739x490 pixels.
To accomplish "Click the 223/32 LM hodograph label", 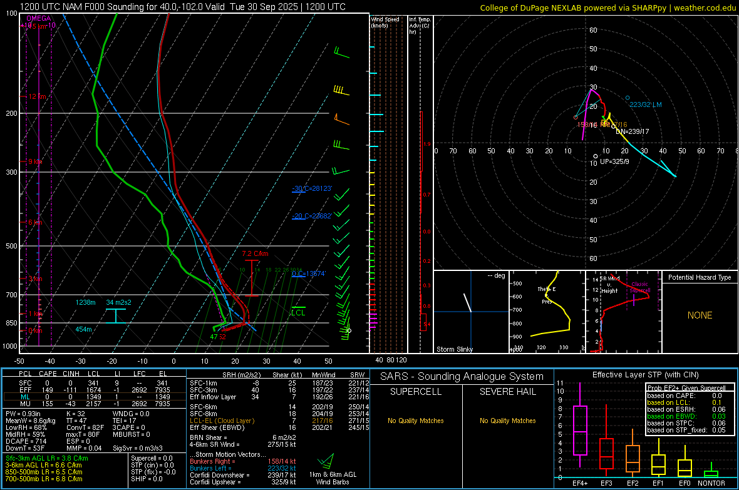I will pyautogui.click(x=645, y=105).
